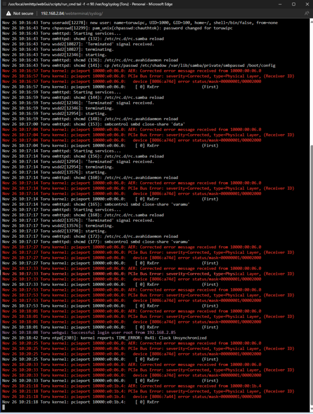Click the Read aloud icon in address bar
This screenshot has width=313, height=414.
tap(307, 13)
